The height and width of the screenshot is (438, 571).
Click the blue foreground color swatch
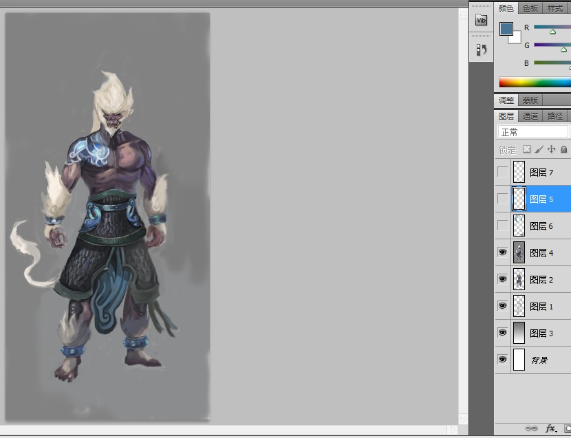[x=506, y=29]
